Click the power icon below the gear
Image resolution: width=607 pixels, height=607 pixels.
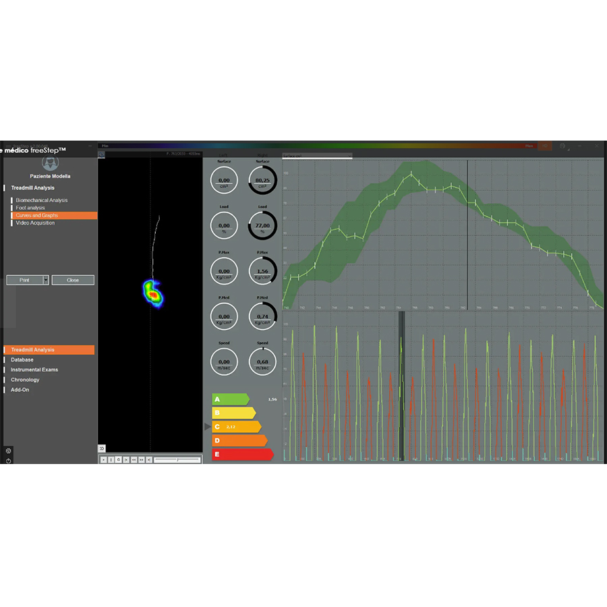pos(9,460)
